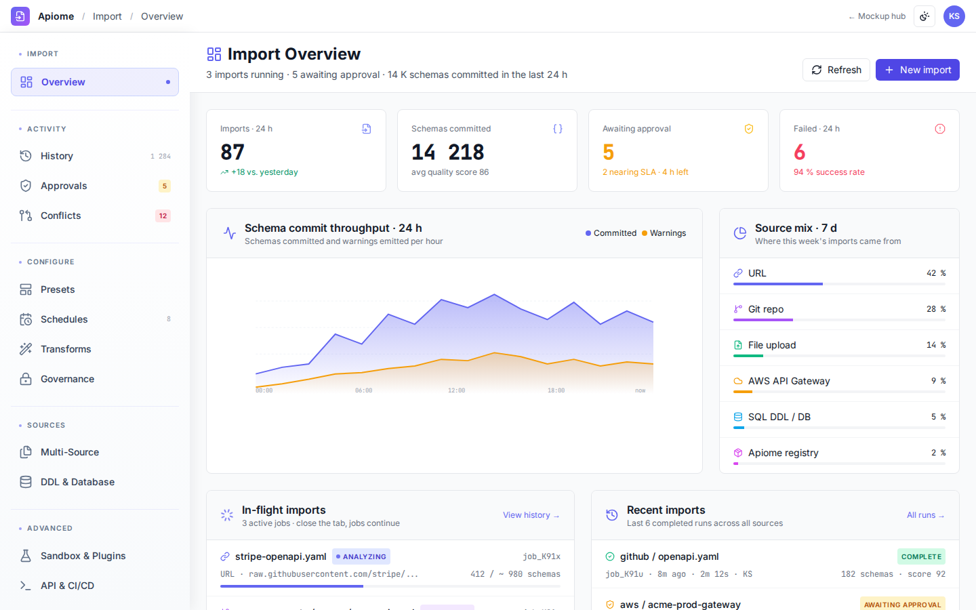Open Schedules in the sidebar
This screenshot has height=610, width=976.
click(95, 319)
